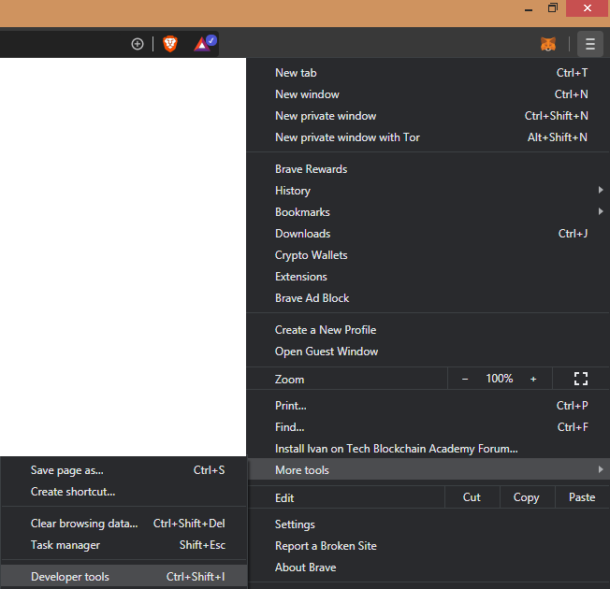This screenshot has width=610, height=589.
Task: Decrease zoom with the minus button
Action: pyautogui.click(x=465, y=379)
